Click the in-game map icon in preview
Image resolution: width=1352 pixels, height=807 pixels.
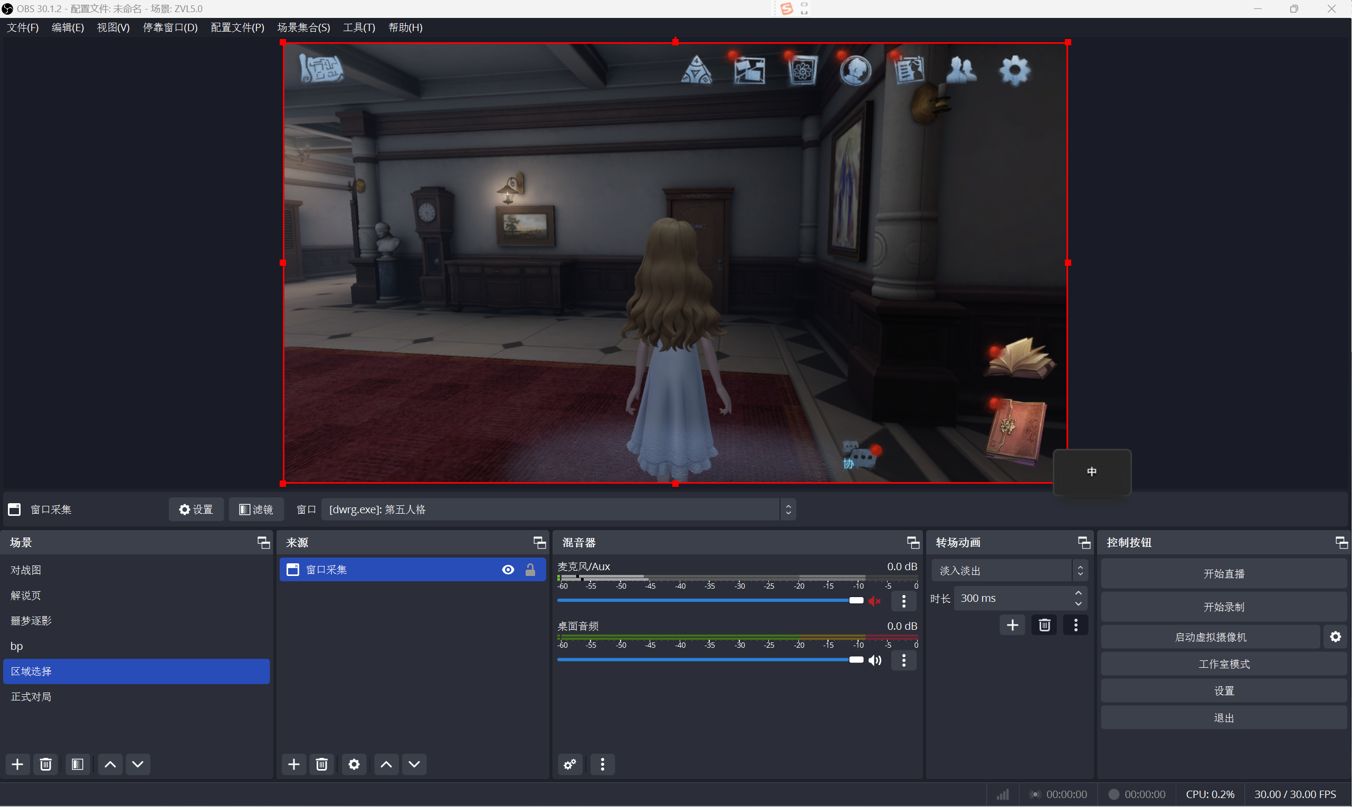point(321,69)
